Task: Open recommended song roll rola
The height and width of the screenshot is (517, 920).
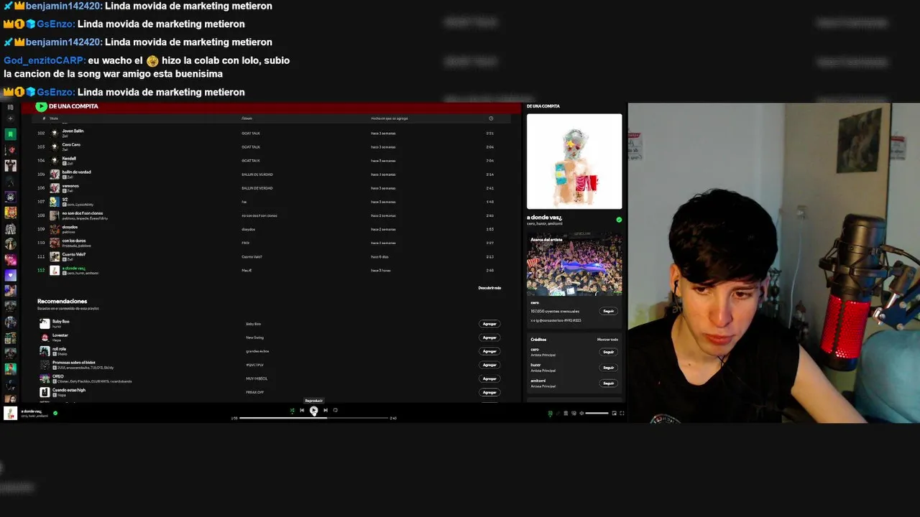Action: click(59, 349)
